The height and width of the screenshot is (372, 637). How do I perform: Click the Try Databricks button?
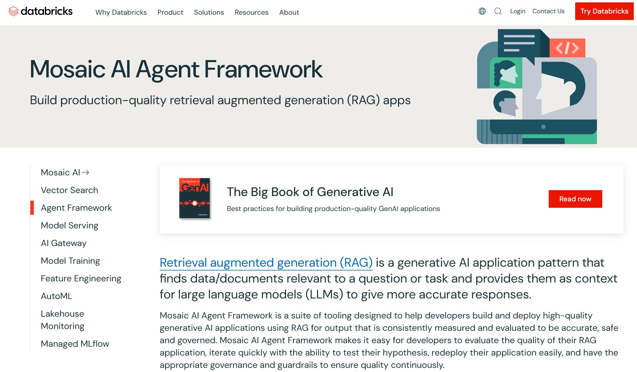point(604,11)
